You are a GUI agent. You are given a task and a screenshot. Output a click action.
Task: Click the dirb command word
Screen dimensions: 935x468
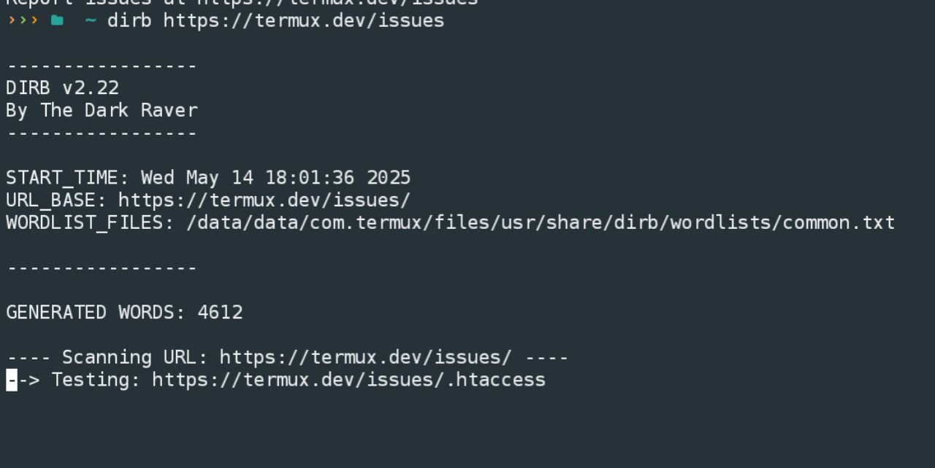coord(129,20)
